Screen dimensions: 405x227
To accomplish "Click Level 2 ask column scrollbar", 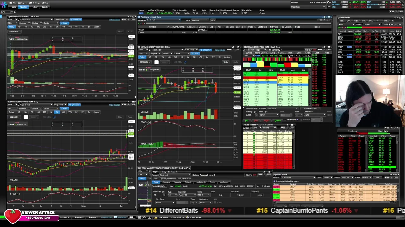I will 309,88.
